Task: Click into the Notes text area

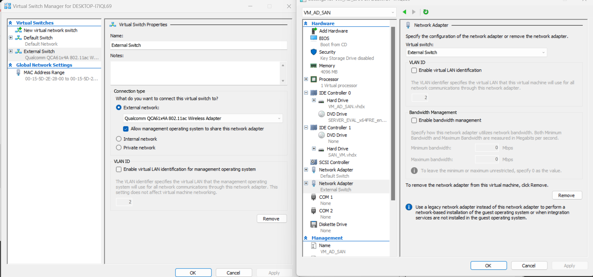Action: (x=195, y=73)
